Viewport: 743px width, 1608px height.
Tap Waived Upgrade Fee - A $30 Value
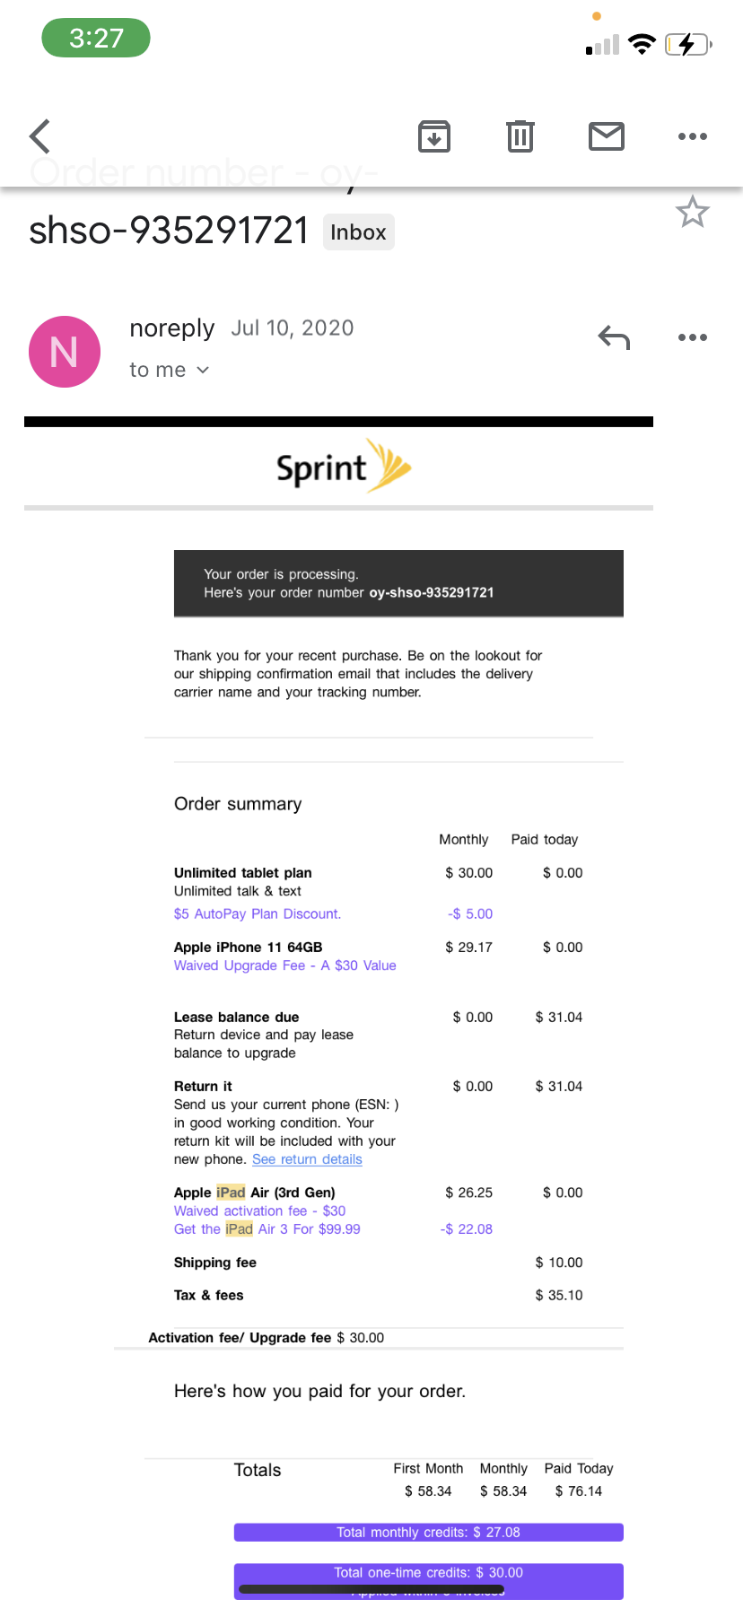pos(285,966)
